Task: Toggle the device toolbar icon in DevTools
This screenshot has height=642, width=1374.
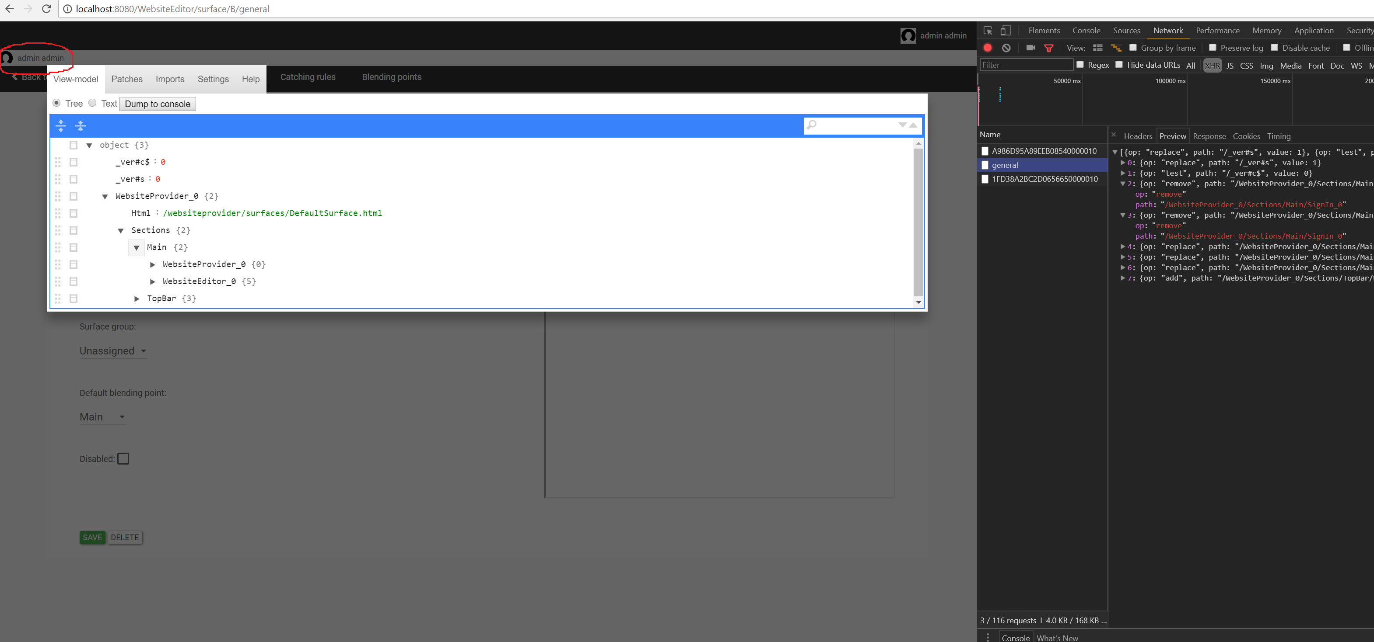Action: 1006,30
